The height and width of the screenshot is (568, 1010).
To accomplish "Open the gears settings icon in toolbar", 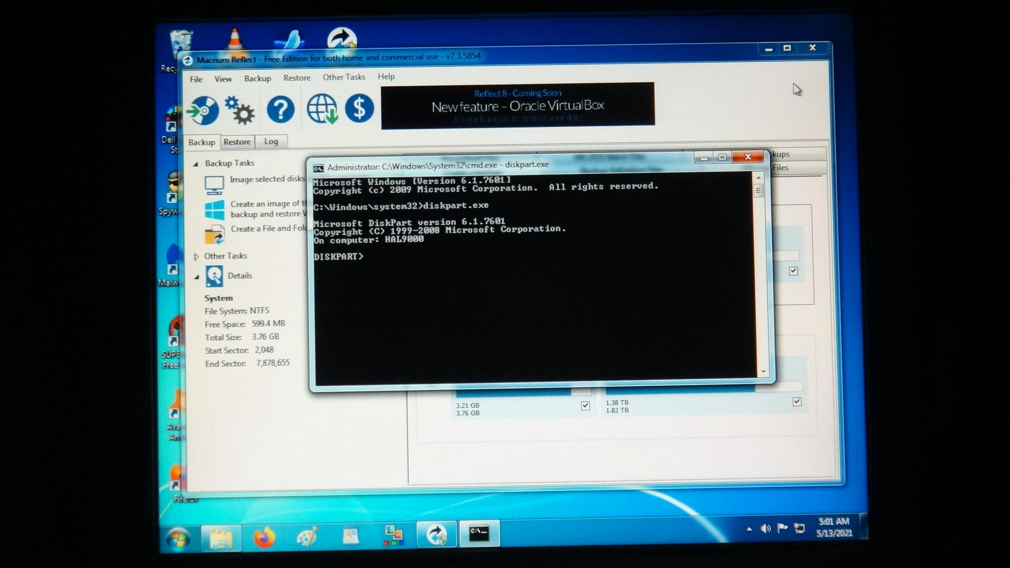I will point(240,110).
